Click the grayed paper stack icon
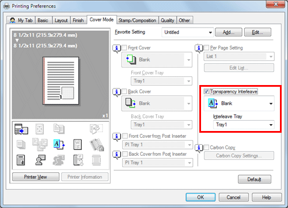This screenshot has width=288, height=208. 21,145
